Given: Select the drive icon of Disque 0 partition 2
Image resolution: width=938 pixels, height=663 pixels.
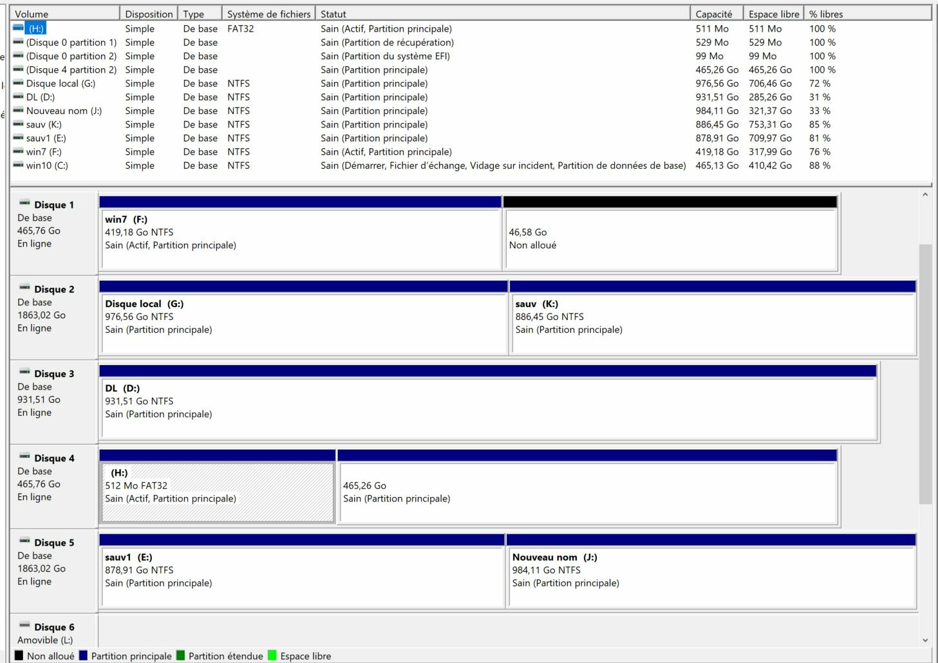Looking at the screenshot, I should (18, 55).
